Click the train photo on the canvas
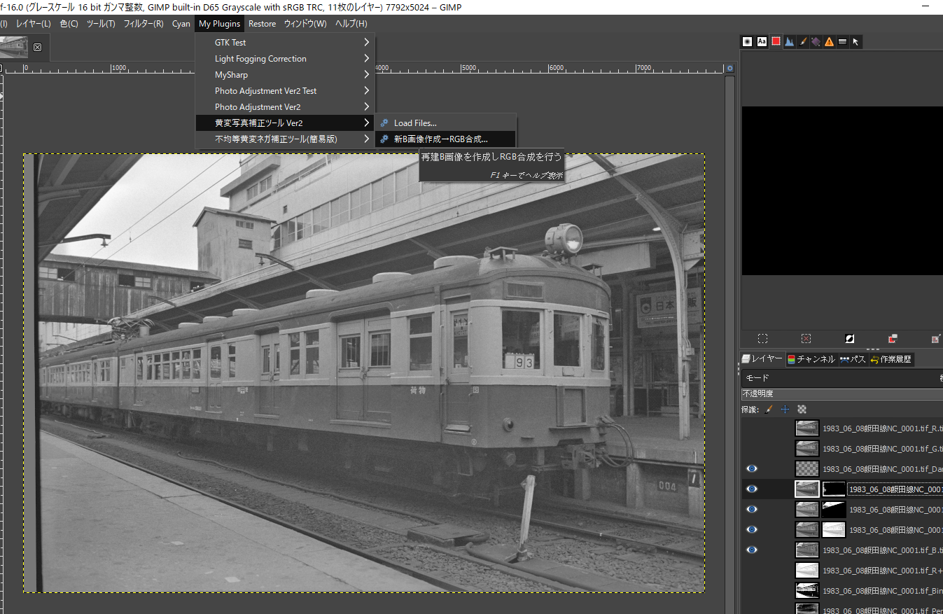943x614 pixels. [x=364, y=373]
